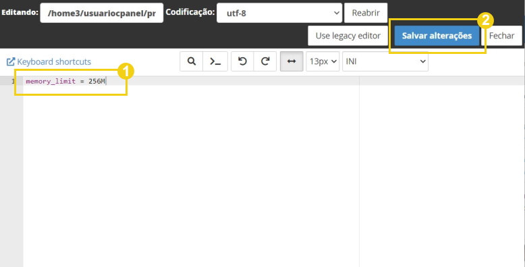Click the Reabrir button
This screenshot has width=525, height=267.
366,13
